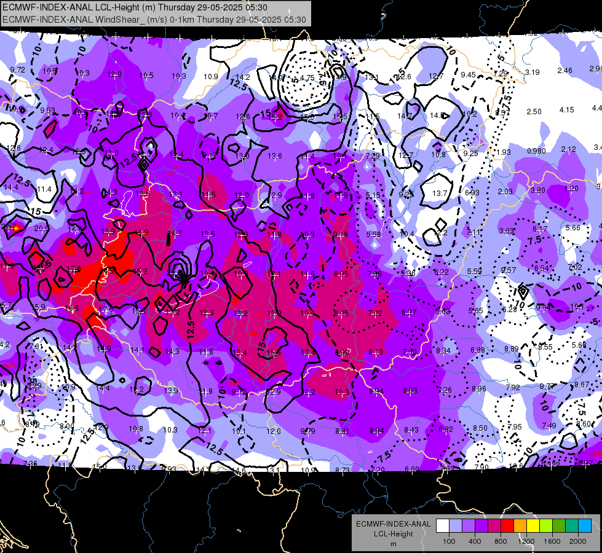This screenshot has width=602, height=553.
Task: Click the wind shear value 9.57
Action: [509, 270]
